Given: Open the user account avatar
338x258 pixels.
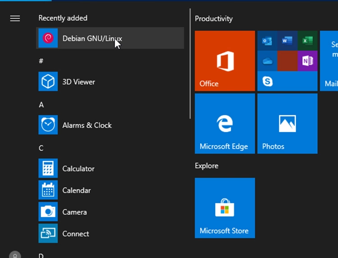Looking at the screenshot, I should point(15,255).
